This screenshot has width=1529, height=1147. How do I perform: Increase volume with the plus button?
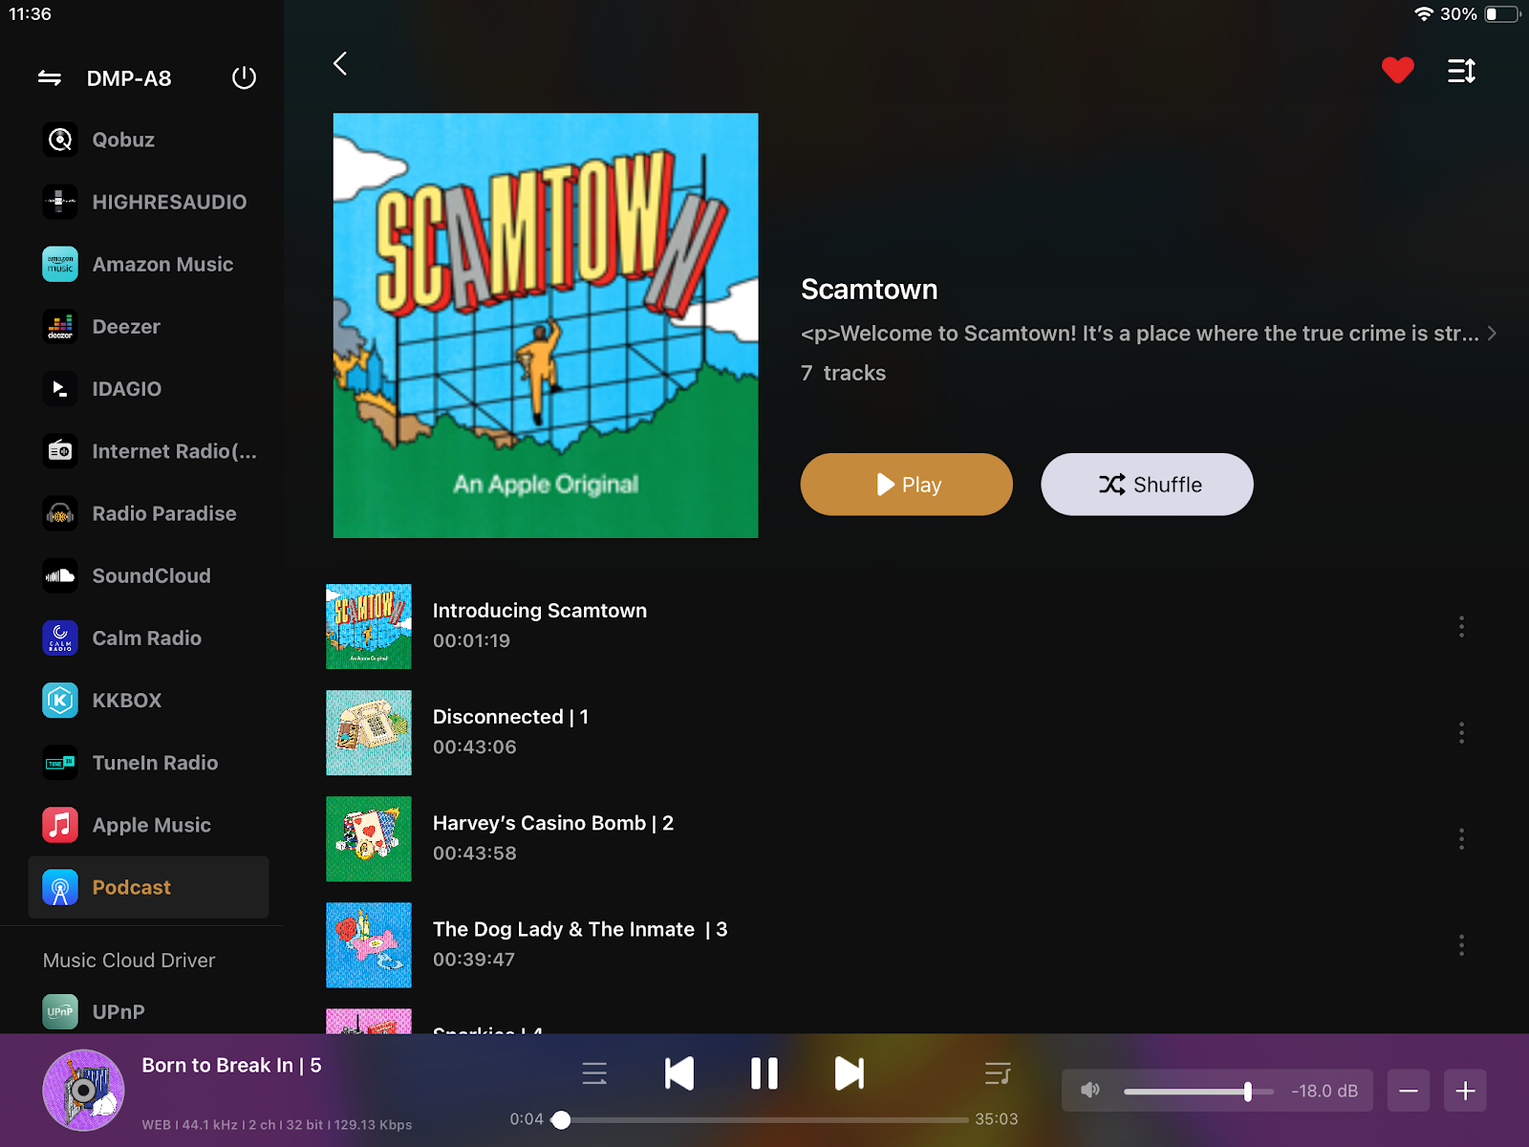coord(1465,1091)
